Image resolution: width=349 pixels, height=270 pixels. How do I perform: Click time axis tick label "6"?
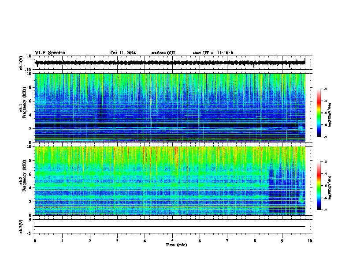[x=200, y=241]
